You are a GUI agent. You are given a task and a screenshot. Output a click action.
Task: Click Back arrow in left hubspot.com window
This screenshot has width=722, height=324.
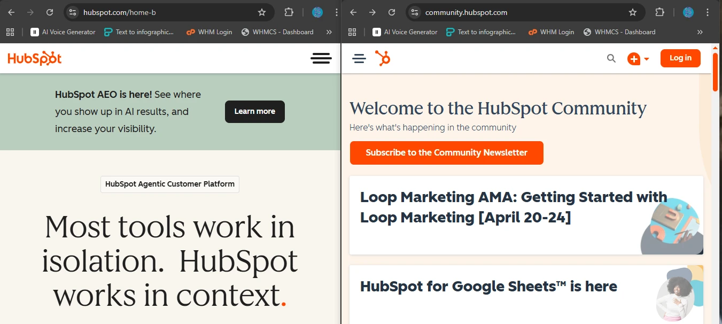coord(11,12)
